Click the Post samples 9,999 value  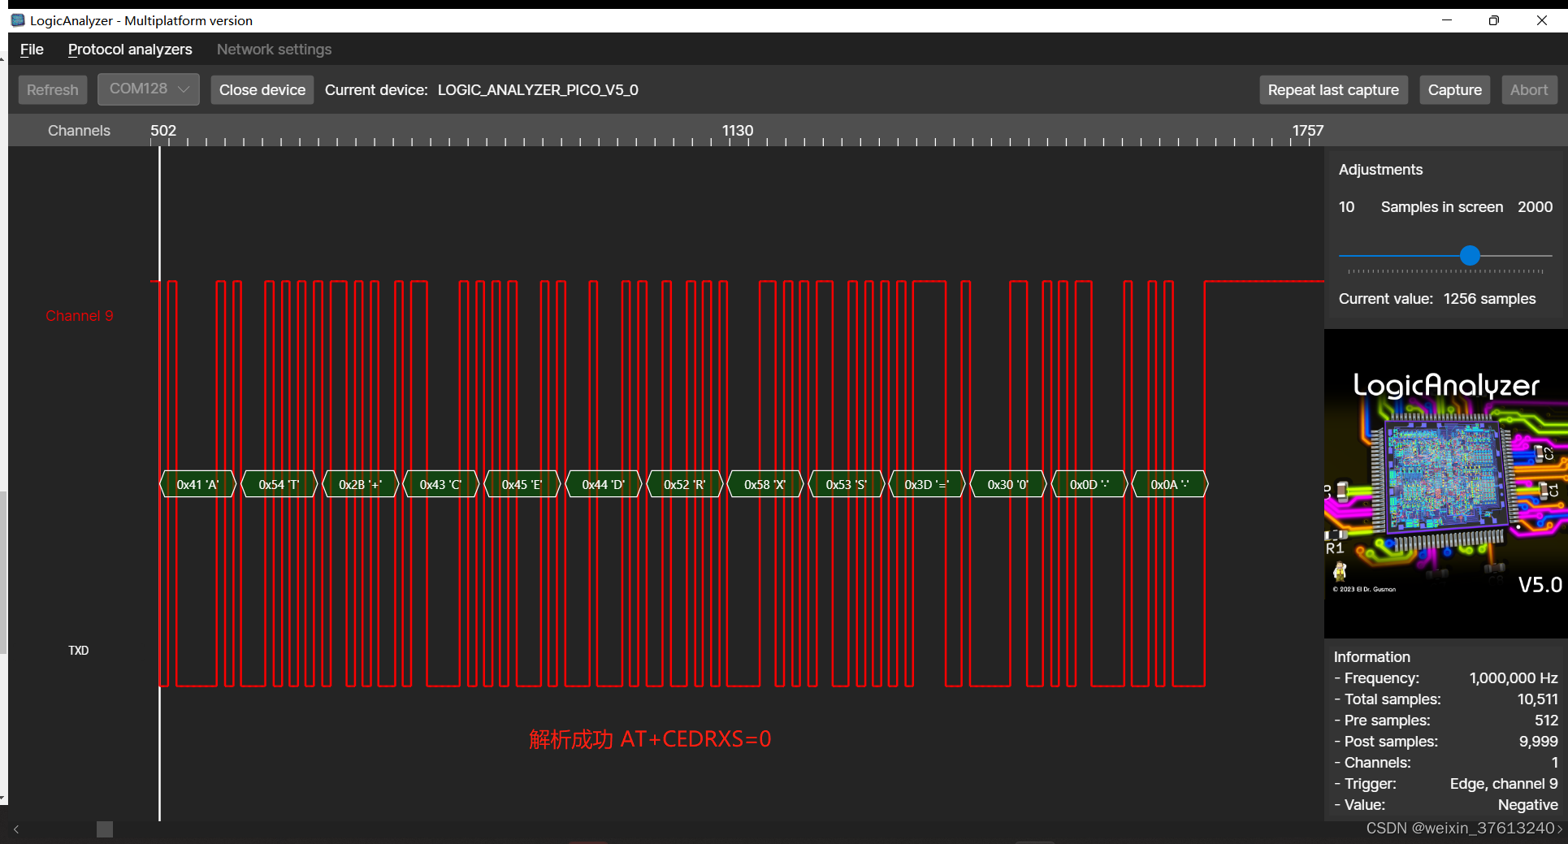click(x=1539, y=742)
